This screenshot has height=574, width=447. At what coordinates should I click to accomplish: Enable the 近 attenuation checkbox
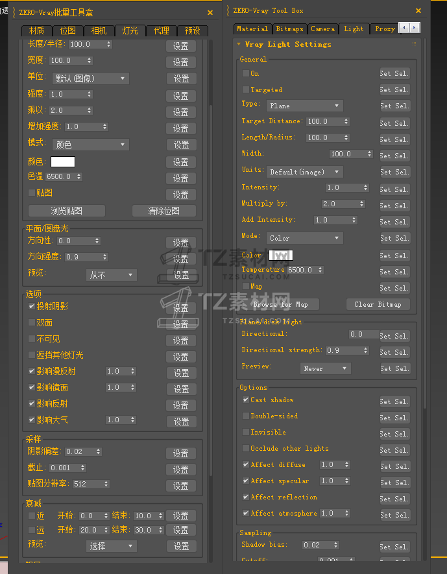point(32,516)
